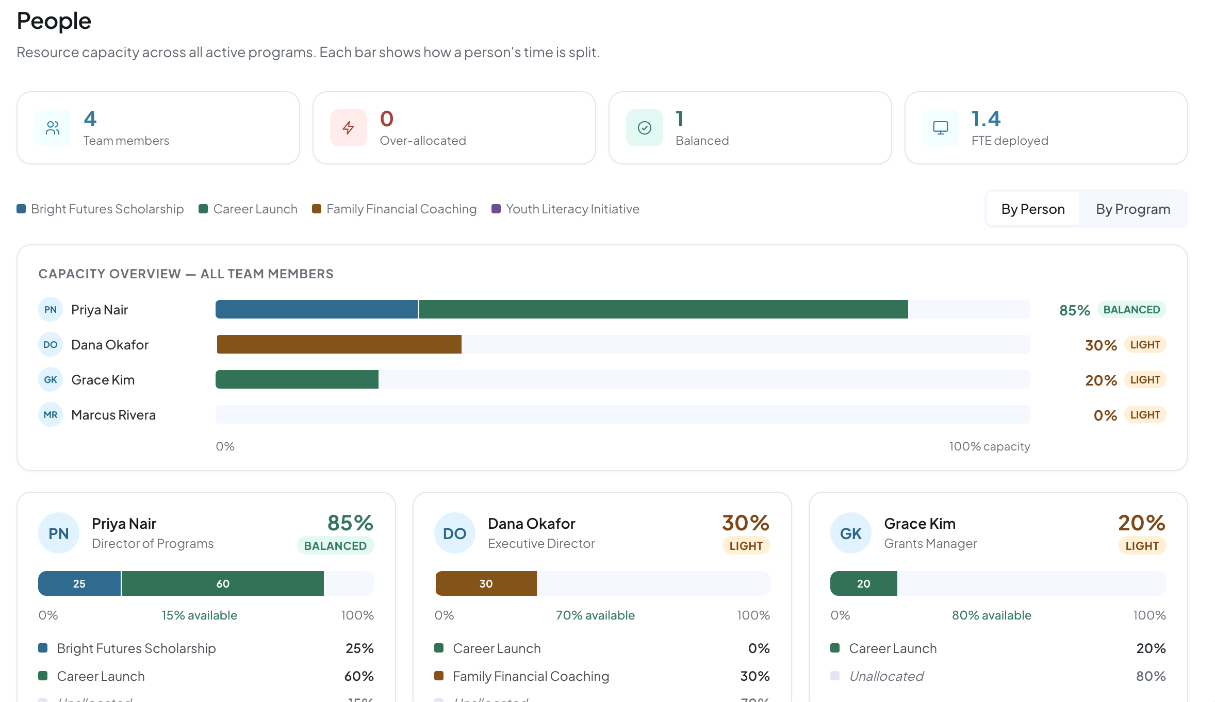The width and height of the screenshot is (1215, 702).
Task: Click the name Marcus Rivera in overview
Action: tap(113, 415)
